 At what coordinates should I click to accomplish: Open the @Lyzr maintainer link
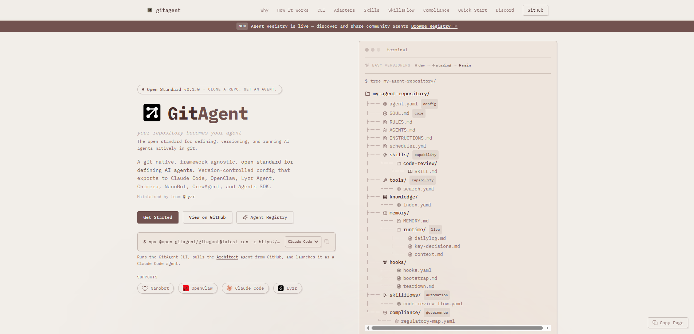point(189,197)
